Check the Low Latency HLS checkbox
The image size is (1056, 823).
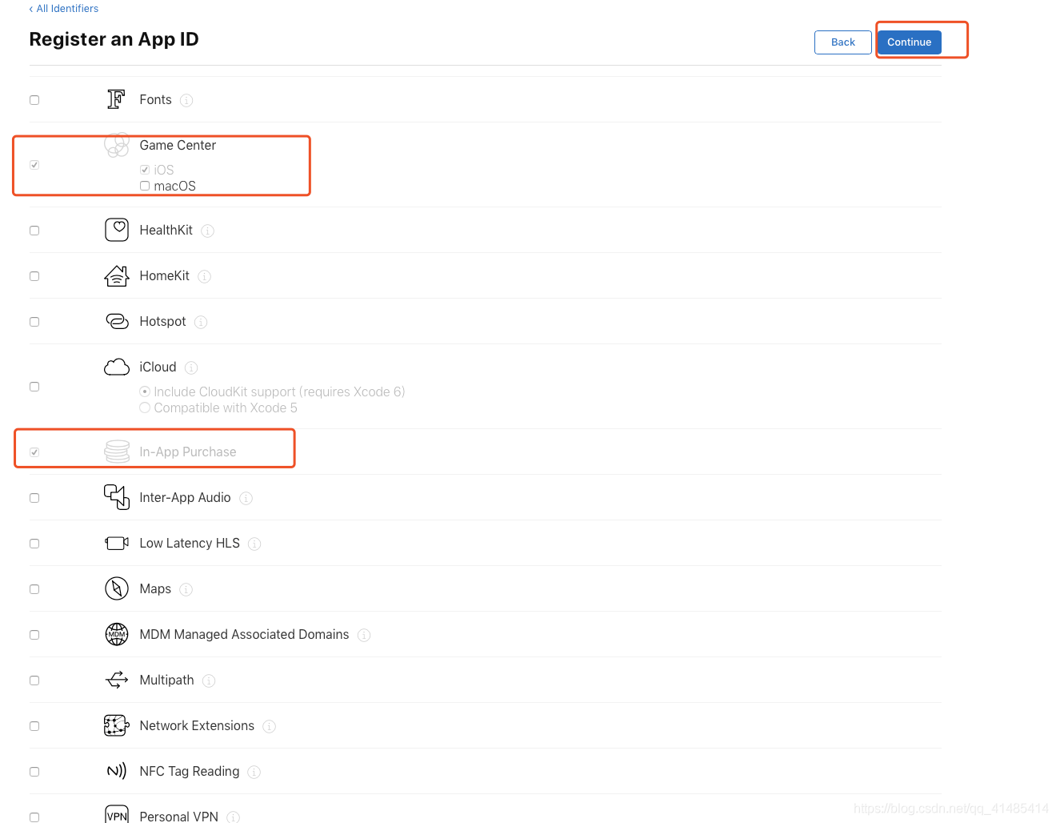(34, 544)
